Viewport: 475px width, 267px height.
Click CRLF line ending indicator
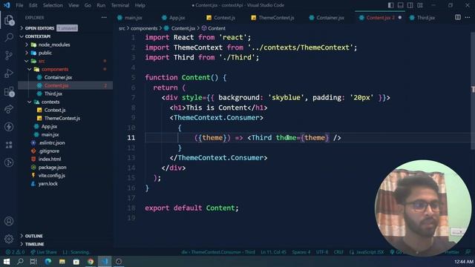coord(338,252)
